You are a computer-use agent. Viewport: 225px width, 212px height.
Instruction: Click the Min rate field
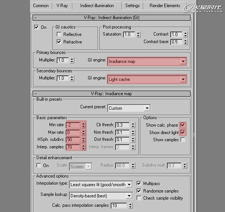point(73,125)
